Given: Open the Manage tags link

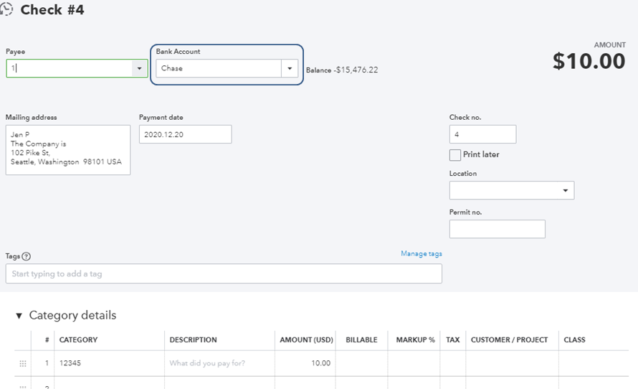Looking at the screenshot, I should [x=421, y=253].
